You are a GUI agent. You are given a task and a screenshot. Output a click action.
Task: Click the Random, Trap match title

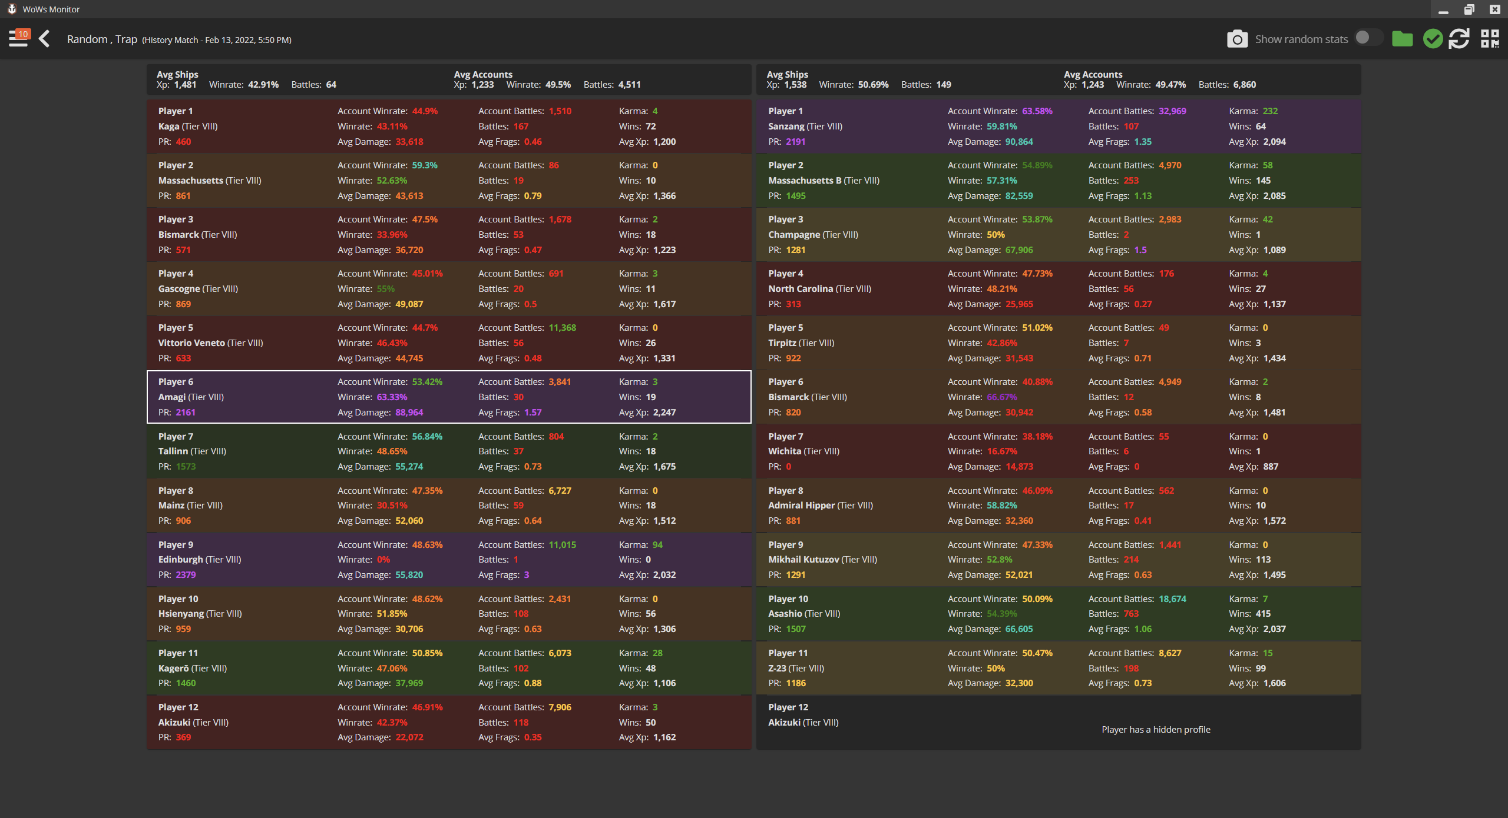102,39
